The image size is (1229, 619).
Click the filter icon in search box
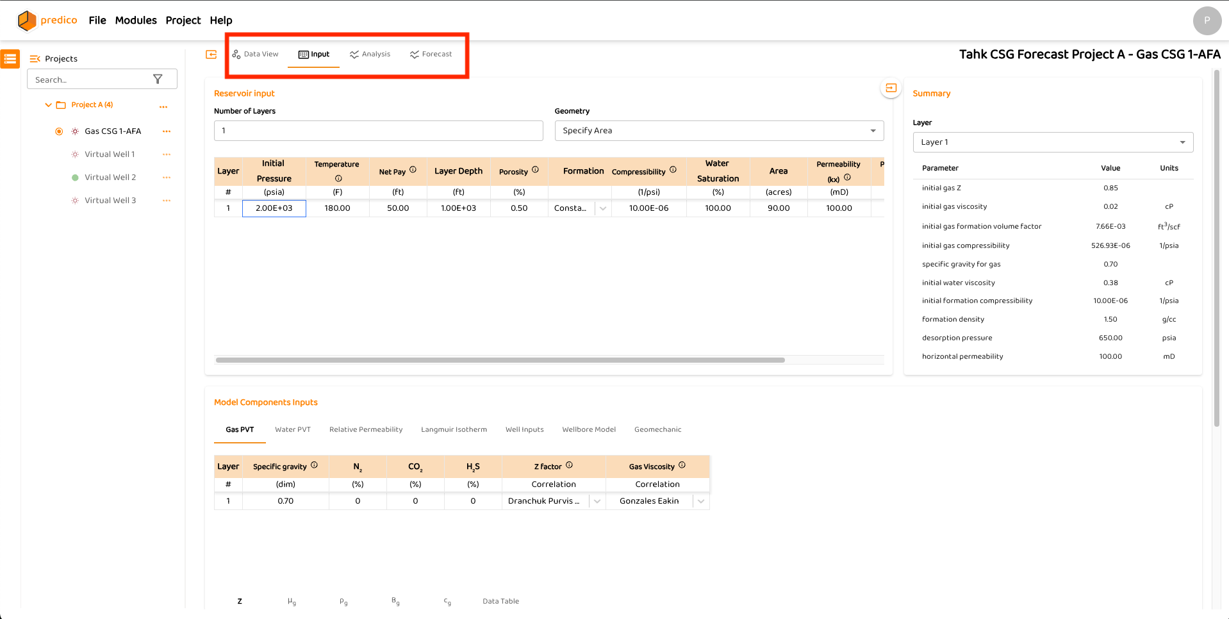point(158,79)
